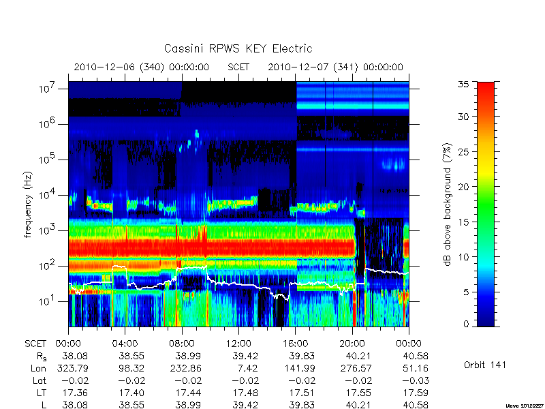
Task: Click the color bar tick value 25
Action: pos(463,151)
